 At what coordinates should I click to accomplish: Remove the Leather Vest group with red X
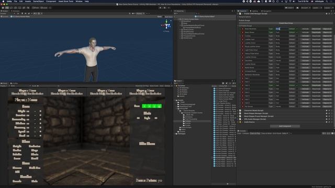tap(242, 40)
